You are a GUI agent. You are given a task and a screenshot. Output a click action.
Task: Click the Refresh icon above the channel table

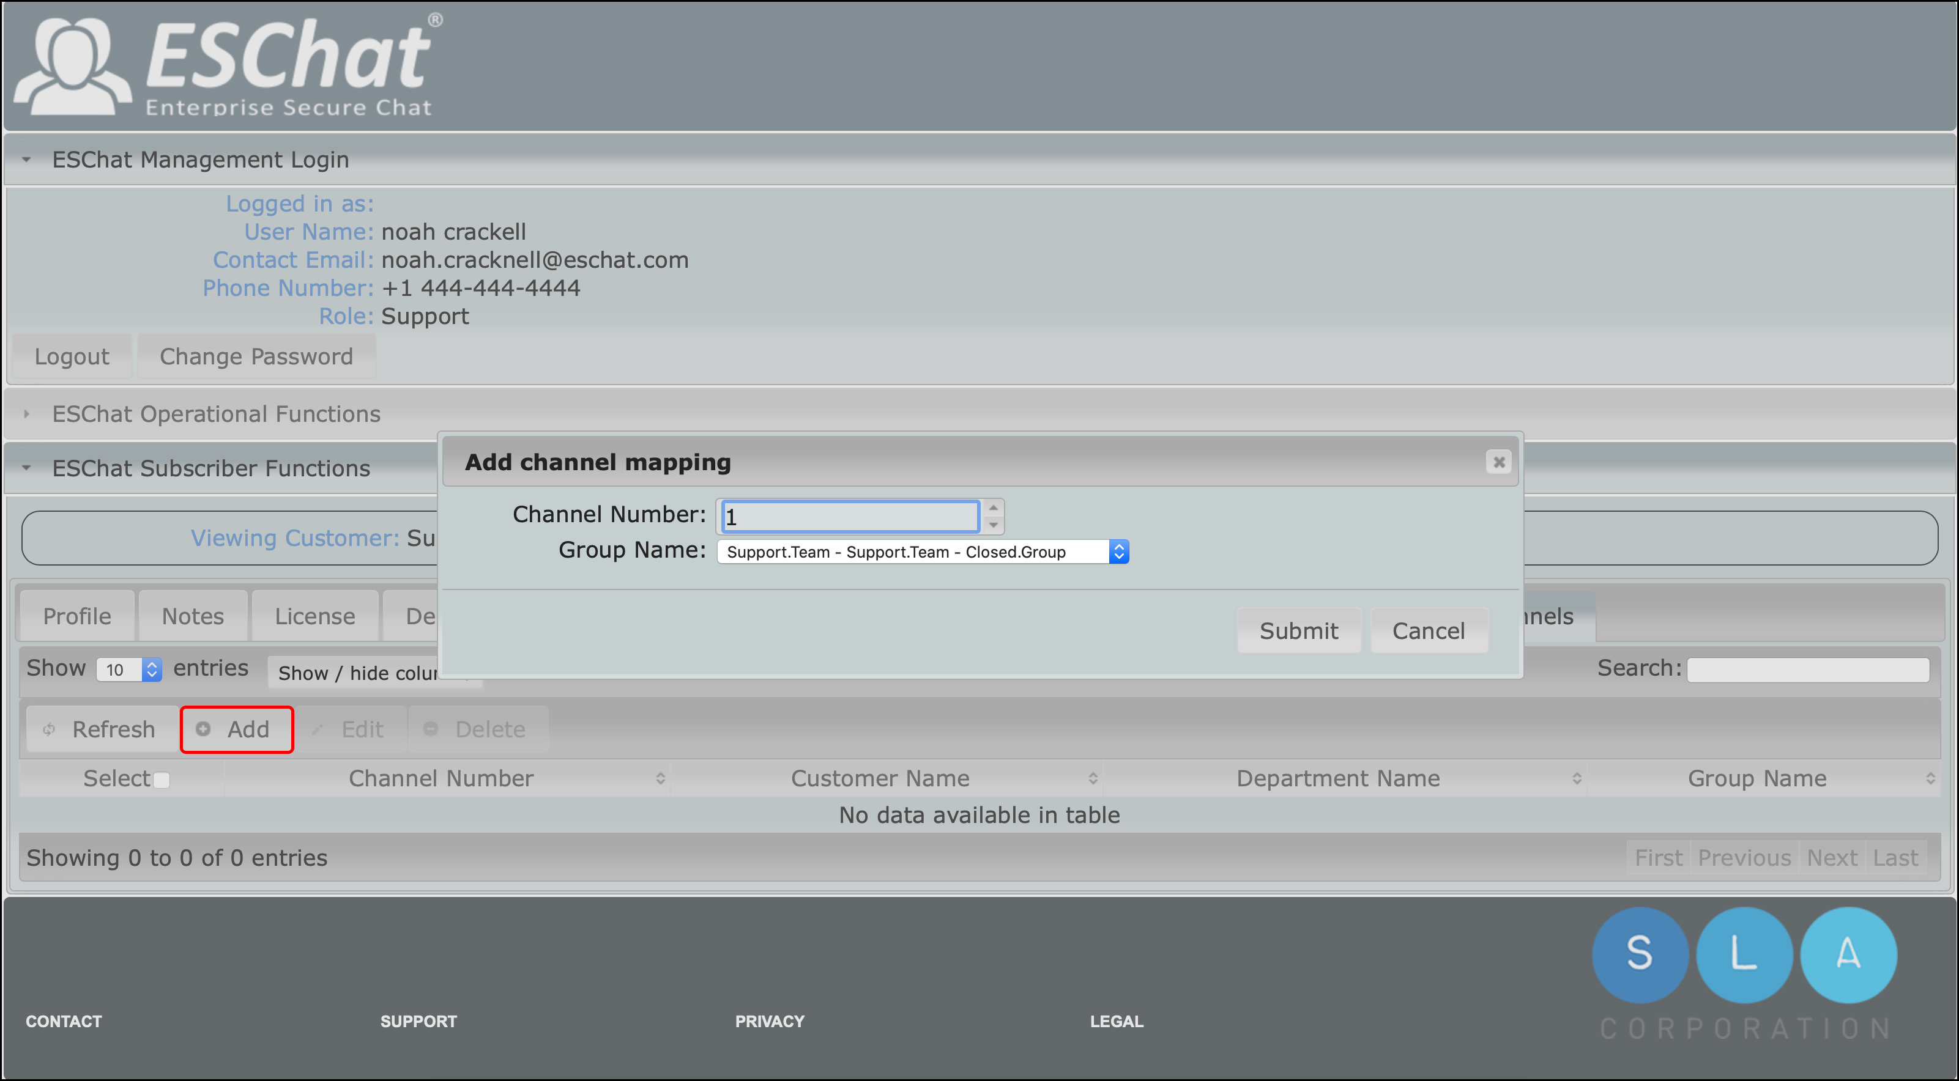tap(50, 728)
